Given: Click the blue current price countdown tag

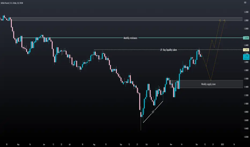Looking at the screenshot, I should click(x=246, y=57).
